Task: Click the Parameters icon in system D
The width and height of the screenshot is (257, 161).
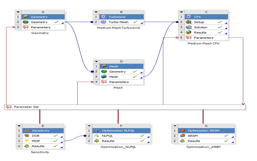Action: 104,82
